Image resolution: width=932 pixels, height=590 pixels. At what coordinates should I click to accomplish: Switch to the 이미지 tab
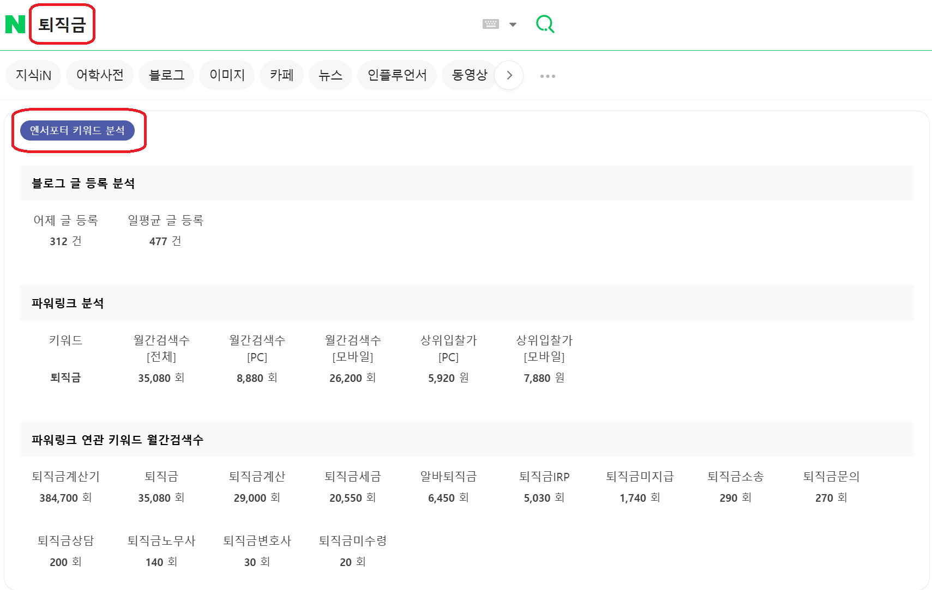pyautogui.click(x=227, y=75)
